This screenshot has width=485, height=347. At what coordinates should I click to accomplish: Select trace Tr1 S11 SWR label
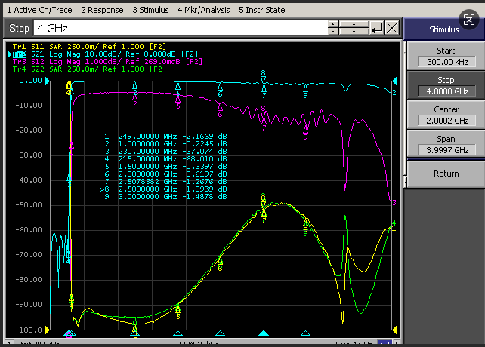[x=89, y=47]
